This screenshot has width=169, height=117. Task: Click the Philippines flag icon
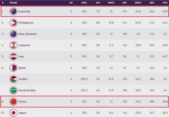(x=14, y=23)
